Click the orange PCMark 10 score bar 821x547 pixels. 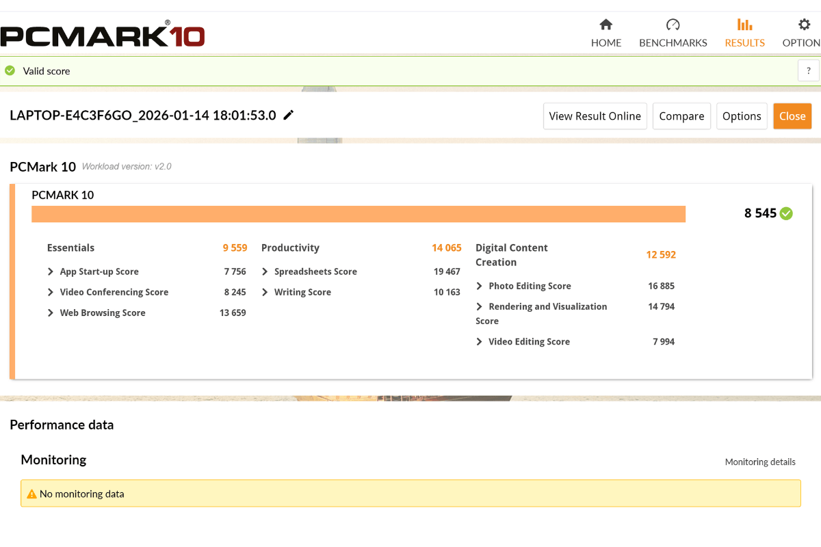(x=359, y=214)
